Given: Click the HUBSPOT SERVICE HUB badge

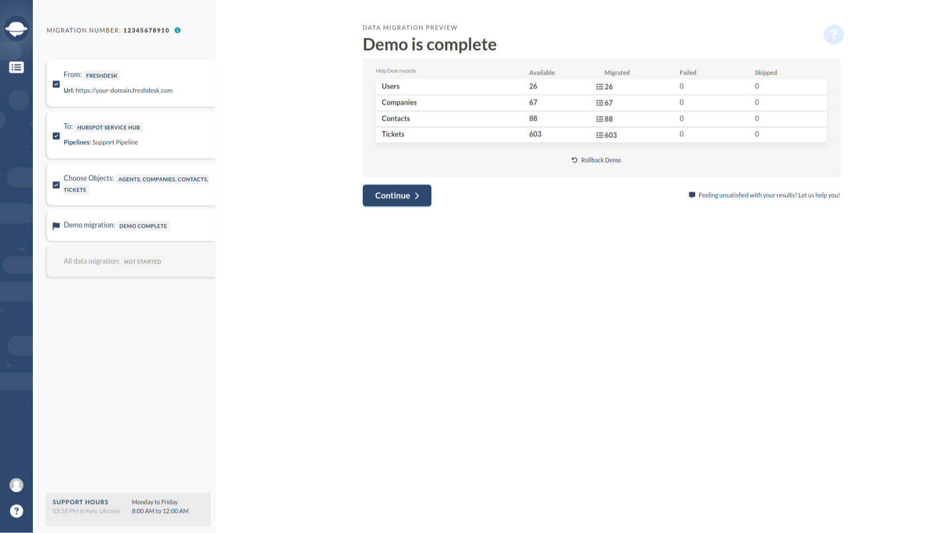Looking at the screenshot, I should (109, 127).
